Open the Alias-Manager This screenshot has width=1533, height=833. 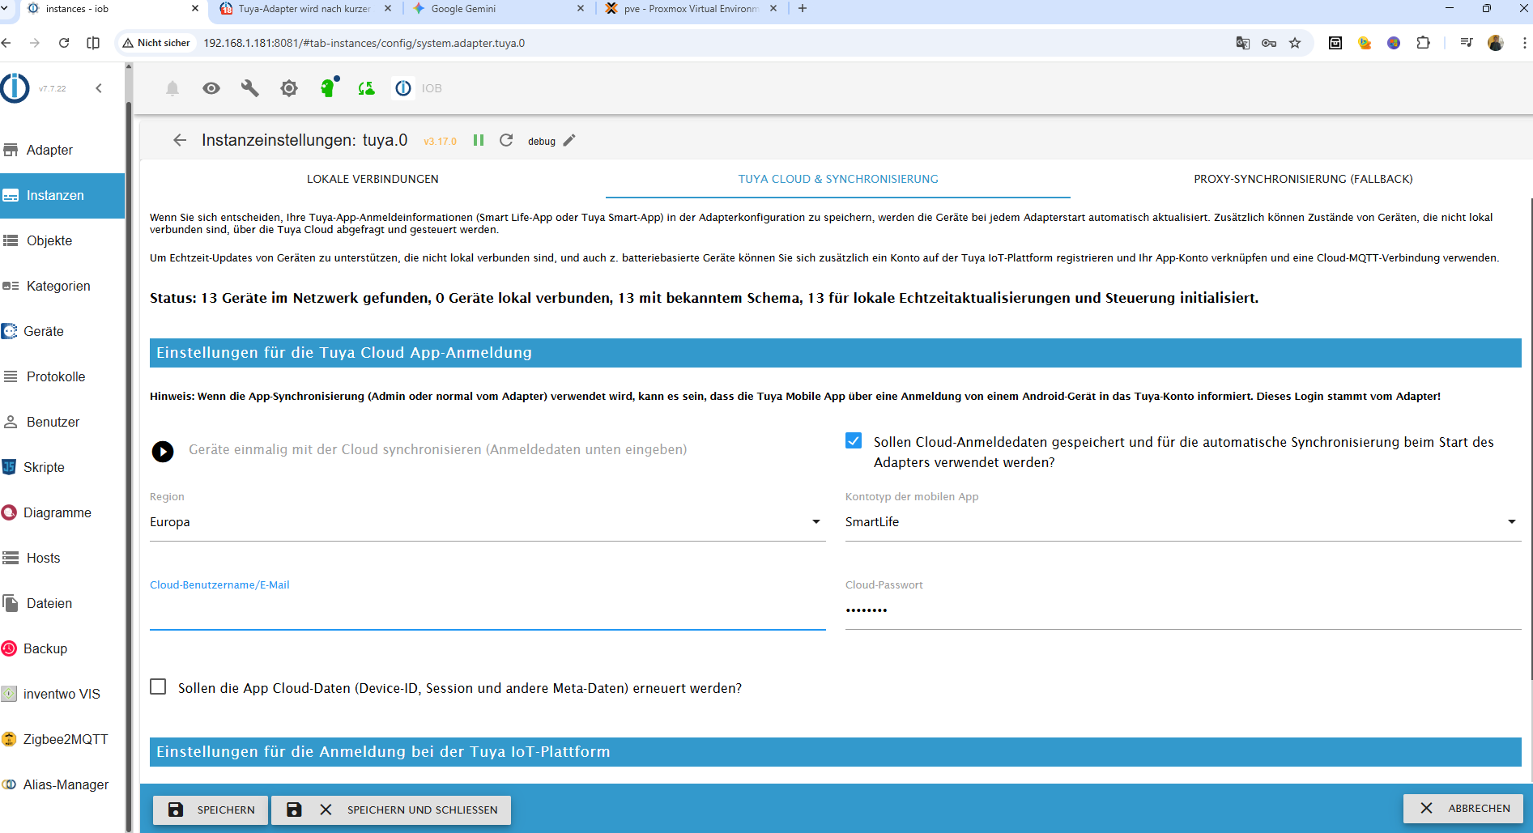point(66,784)
